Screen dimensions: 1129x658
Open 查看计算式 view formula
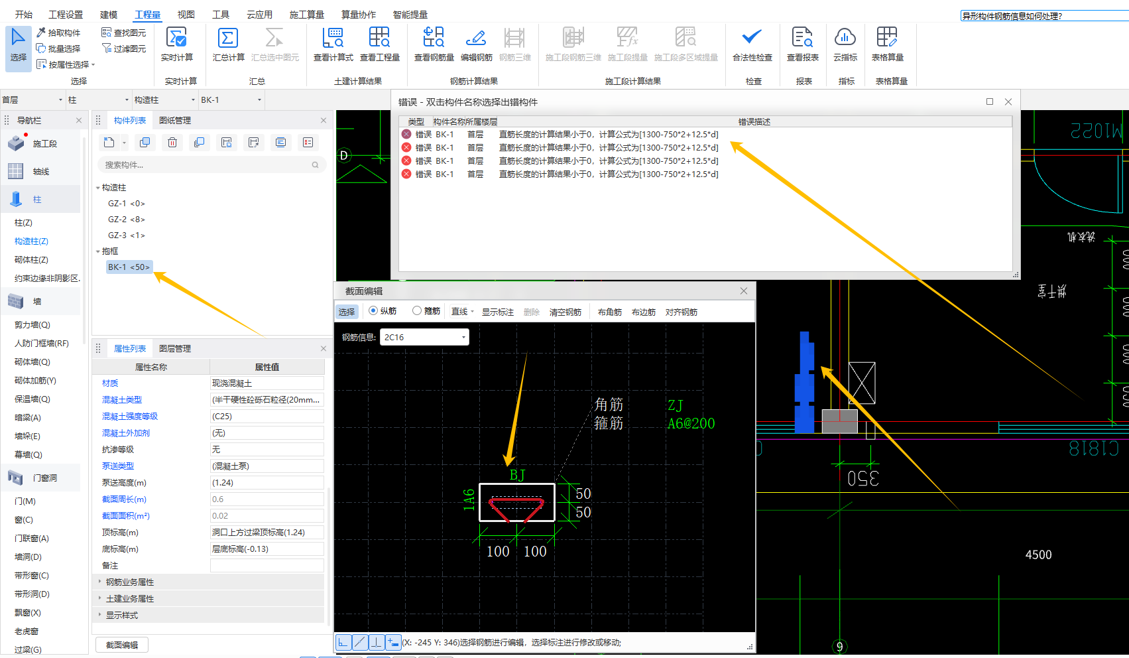click(x=333, y=44)
